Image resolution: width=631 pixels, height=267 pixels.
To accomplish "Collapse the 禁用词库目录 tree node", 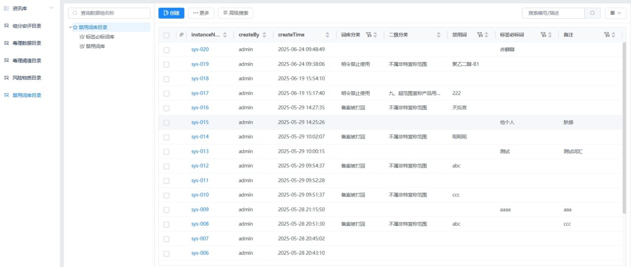I will (x=70, y=27).
